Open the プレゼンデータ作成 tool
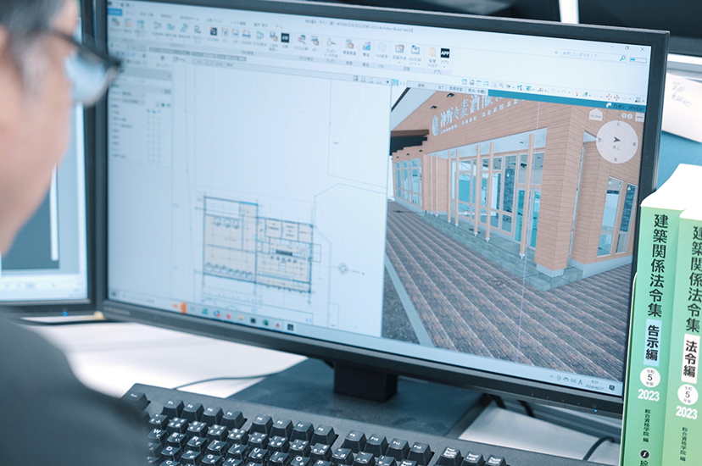This screenshot has height=466, width=702. coord(331,42)
